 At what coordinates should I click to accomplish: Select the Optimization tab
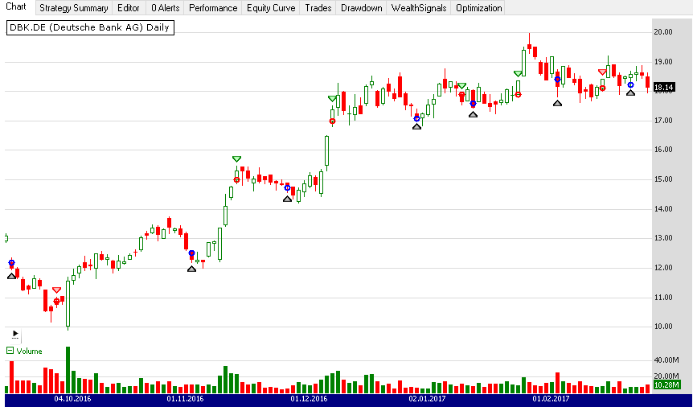[x=478, y=8]
